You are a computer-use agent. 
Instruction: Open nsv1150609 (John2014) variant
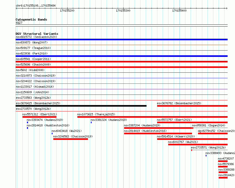(x=32, y=92)
